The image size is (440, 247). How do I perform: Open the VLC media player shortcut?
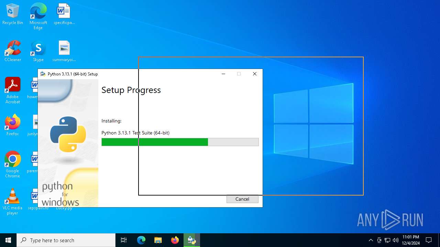(x=13, y=202)
